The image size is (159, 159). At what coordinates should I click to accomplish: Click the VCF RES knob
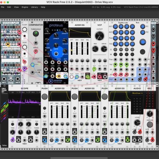tap(95, 49)
